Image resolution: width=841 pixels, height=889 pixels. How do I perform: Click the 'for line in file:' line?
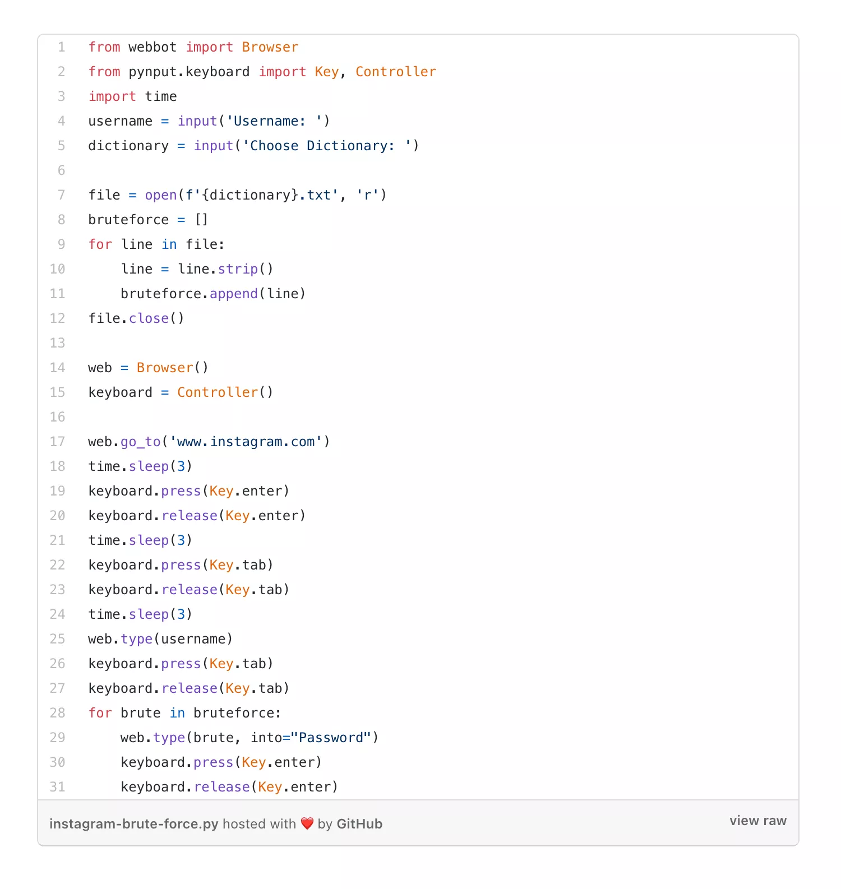(x=156, y=244)
